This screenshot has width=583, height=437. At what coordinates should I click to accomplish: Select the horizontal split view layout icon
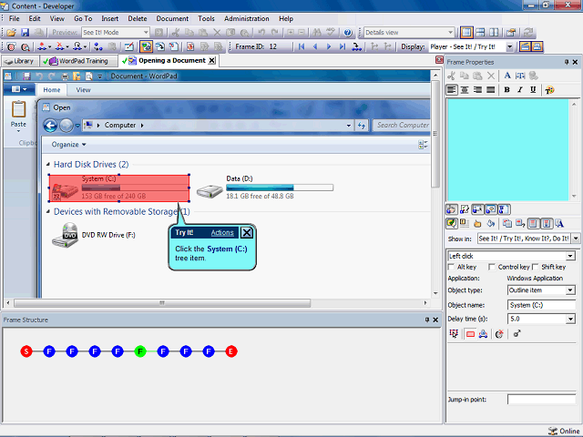point(480,33)
